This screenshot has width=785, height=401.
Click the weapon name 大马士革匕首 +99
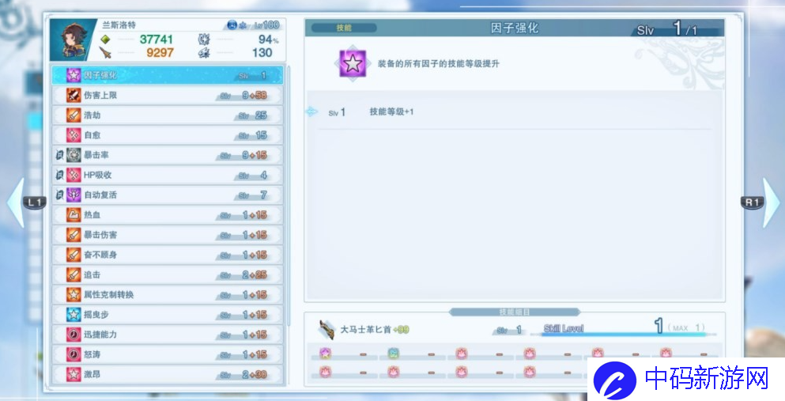pyautogui.click(x=375, y=329)
